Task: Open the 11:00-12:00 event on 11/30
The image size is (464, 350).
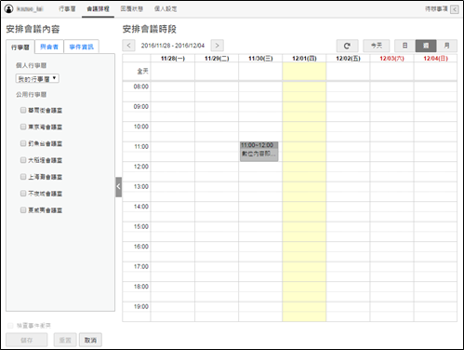Action: 259,152
